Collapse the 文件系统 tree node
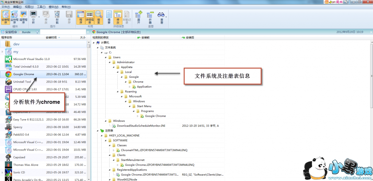This screenshot has height=181, width=373. tap(98, 48)
